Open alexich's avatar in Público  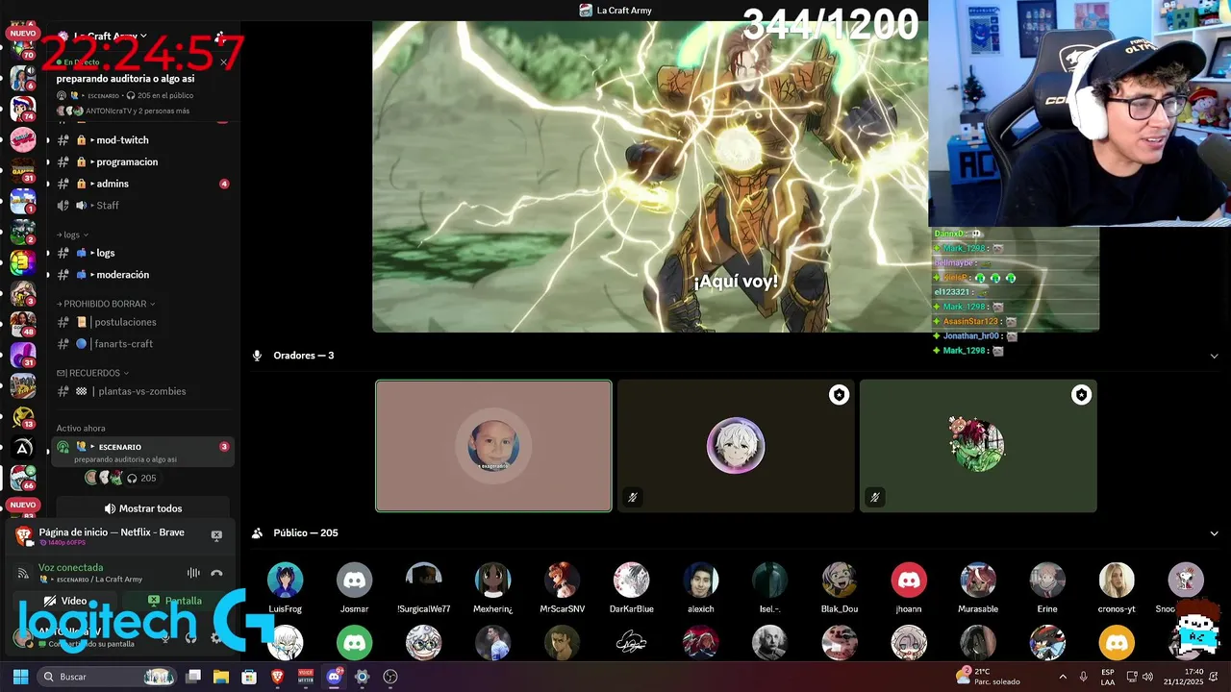(700, 580)
